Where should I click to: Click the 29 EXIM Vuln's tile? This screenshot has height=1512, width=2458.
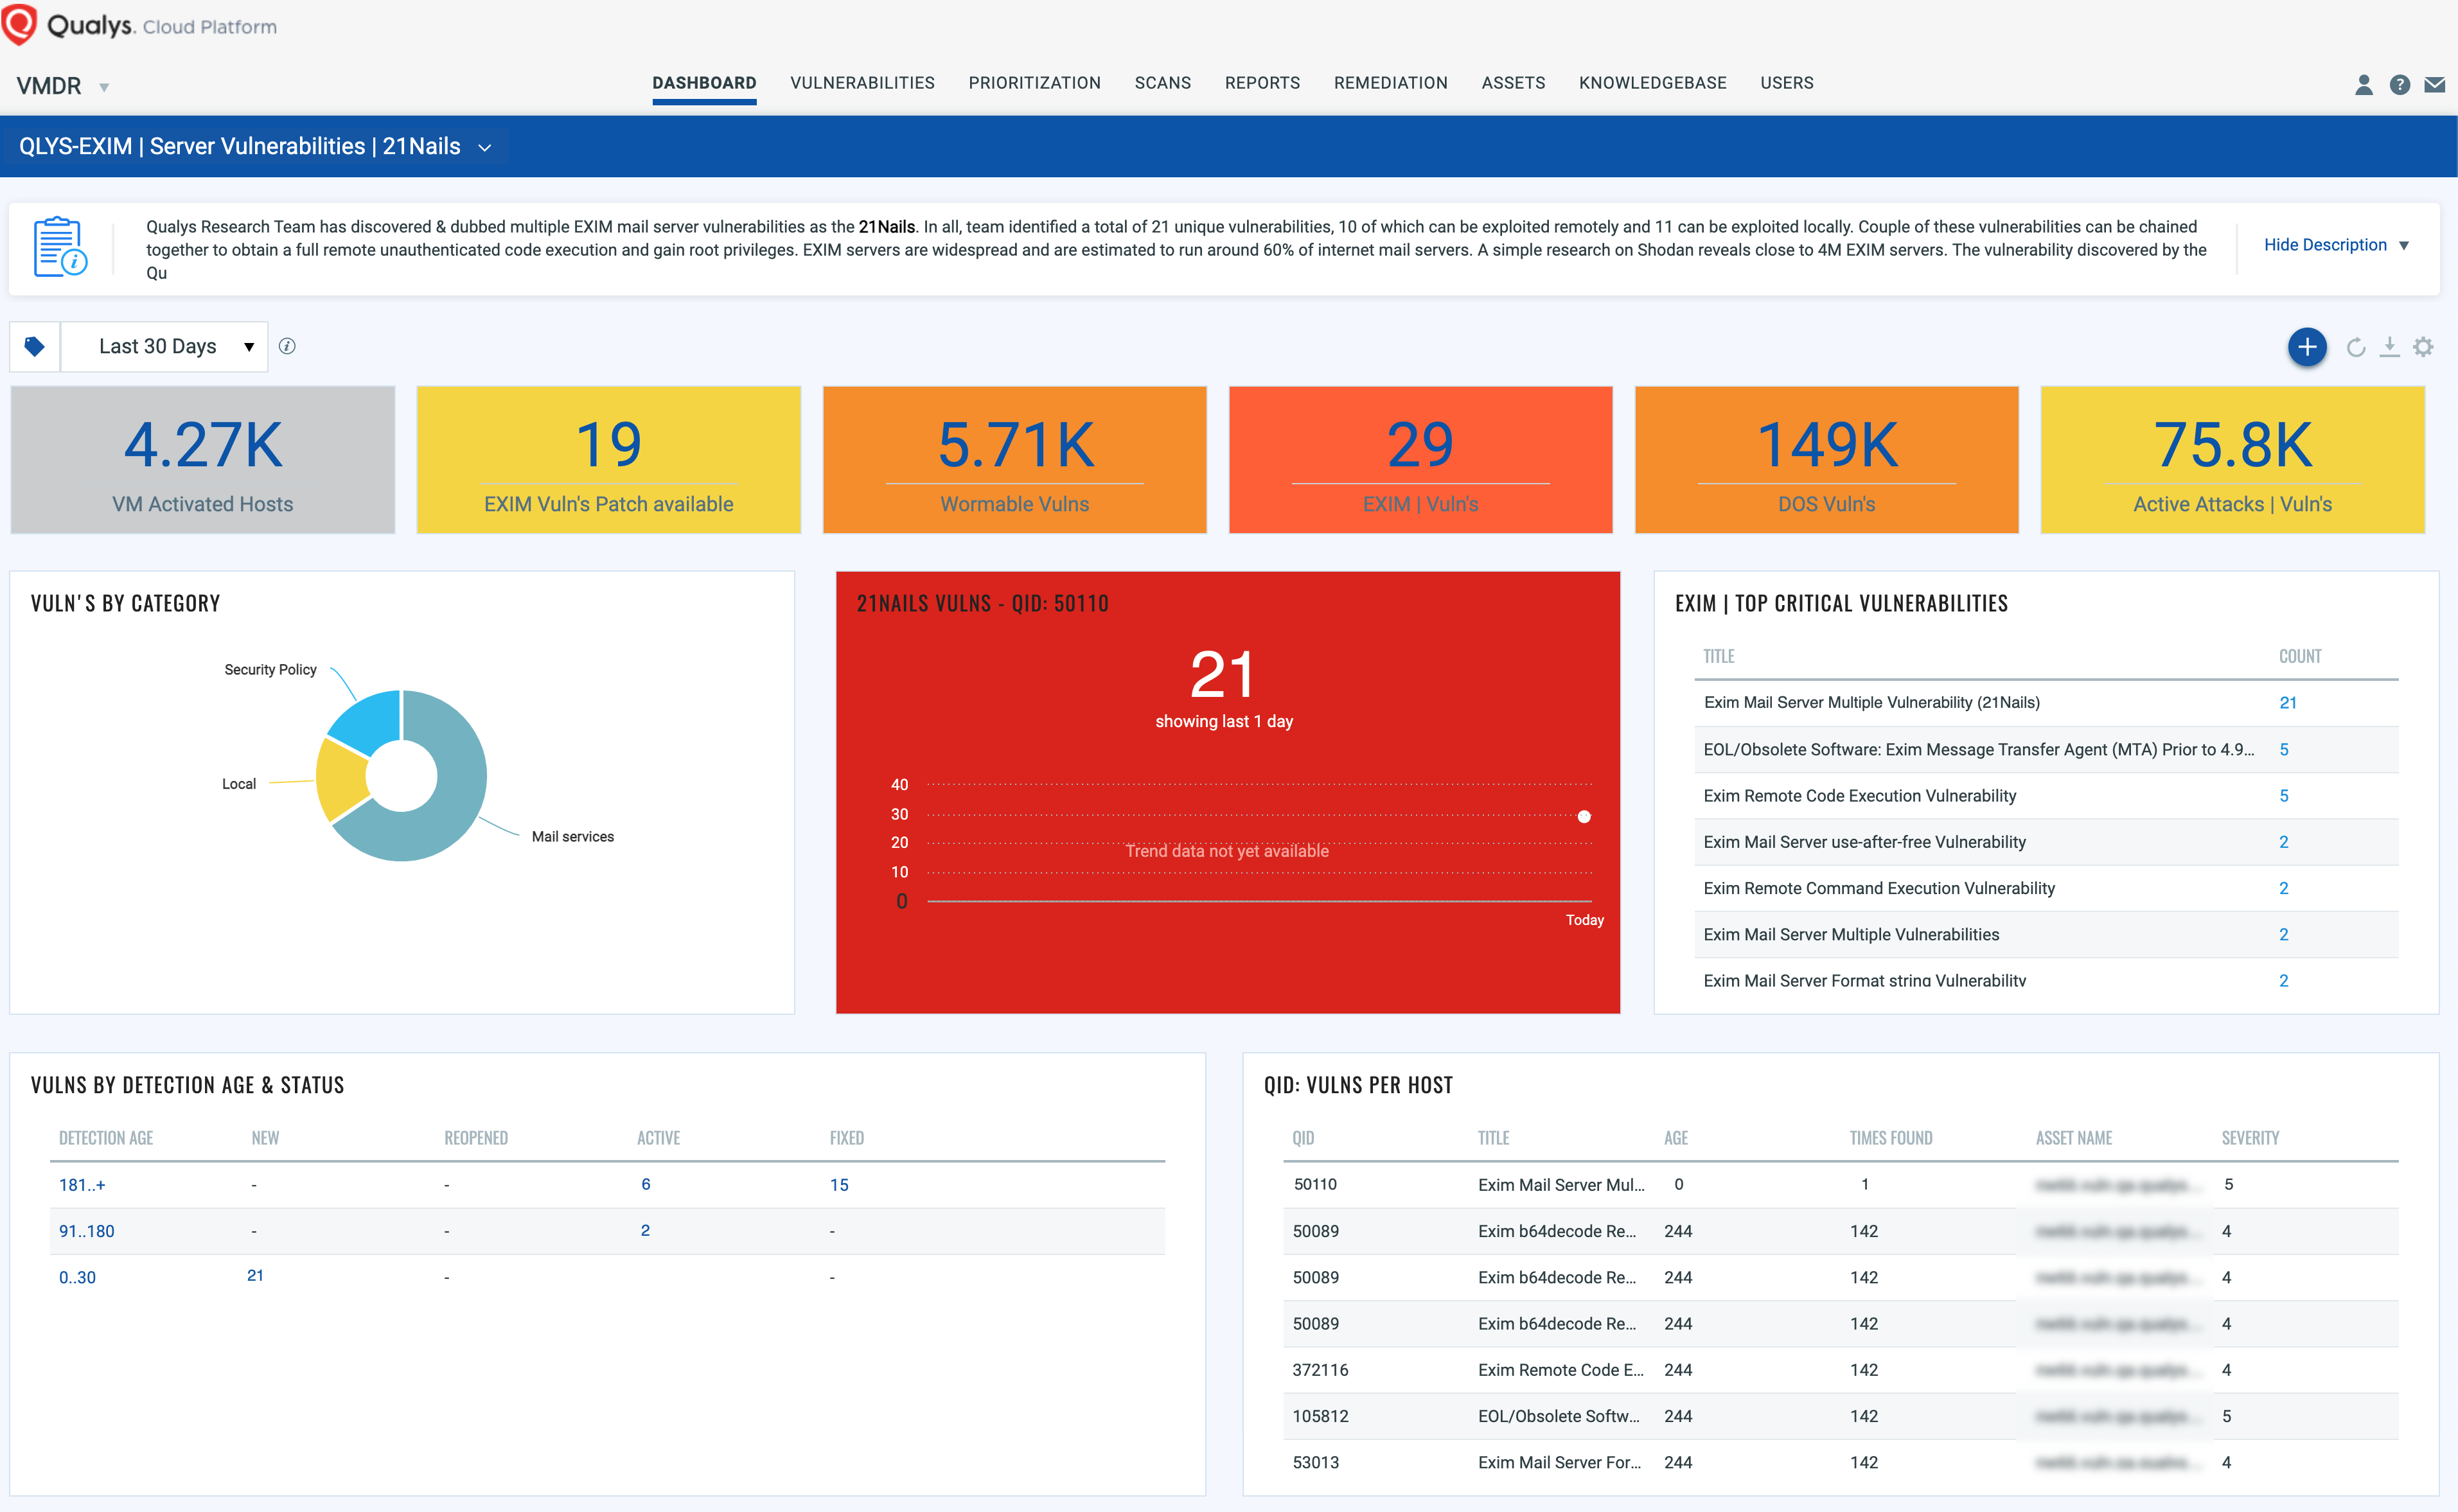pyautogui.click(x=1420, y=460)
